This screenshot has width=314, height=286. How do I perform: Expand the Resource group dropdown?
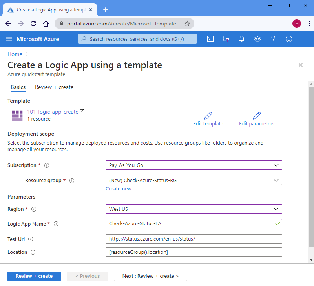point(194,180)
